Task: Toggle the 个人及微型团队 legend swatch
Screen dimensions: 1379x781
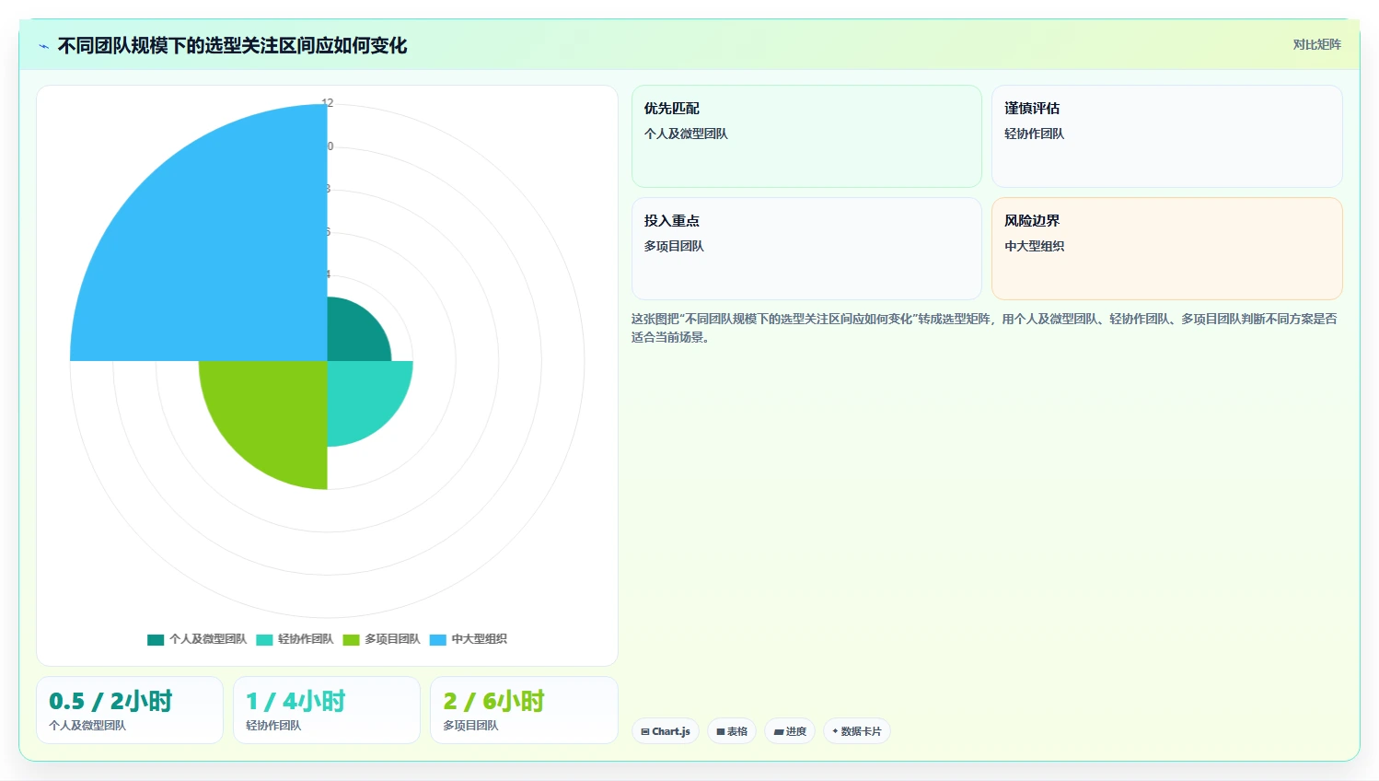Action: click(156, 639)
